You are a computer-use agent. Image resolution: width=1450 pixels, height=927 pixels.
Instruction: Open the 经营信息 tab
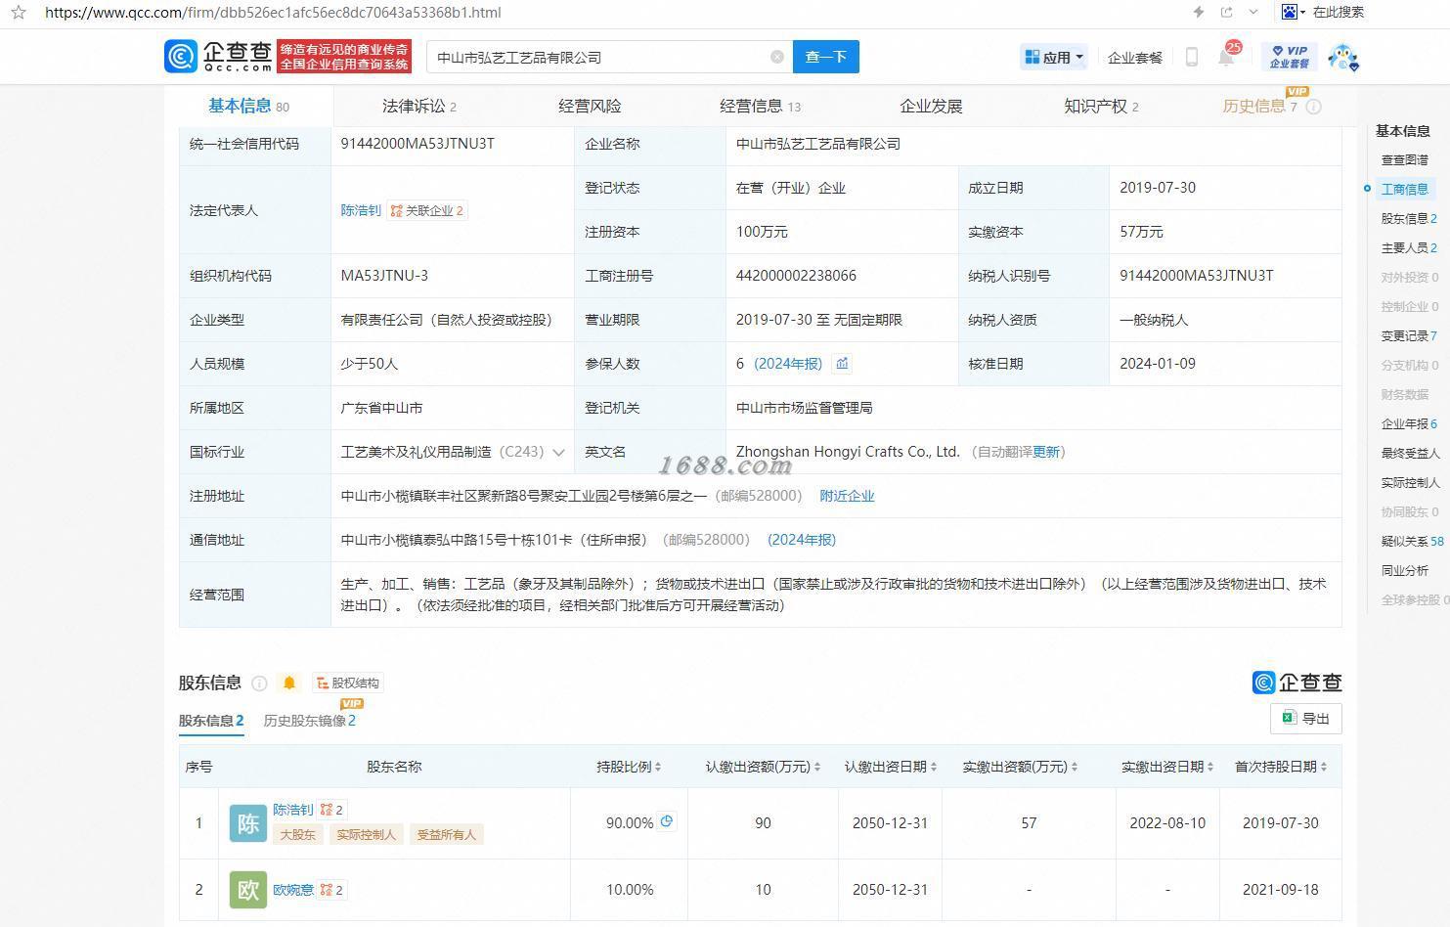(x=760, y=107)
